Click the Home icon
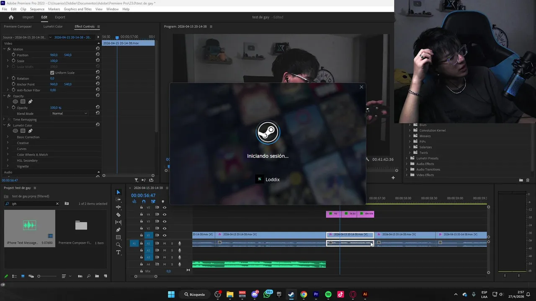The height and width of the screenshot is (301, 536). tap(11, 17)
